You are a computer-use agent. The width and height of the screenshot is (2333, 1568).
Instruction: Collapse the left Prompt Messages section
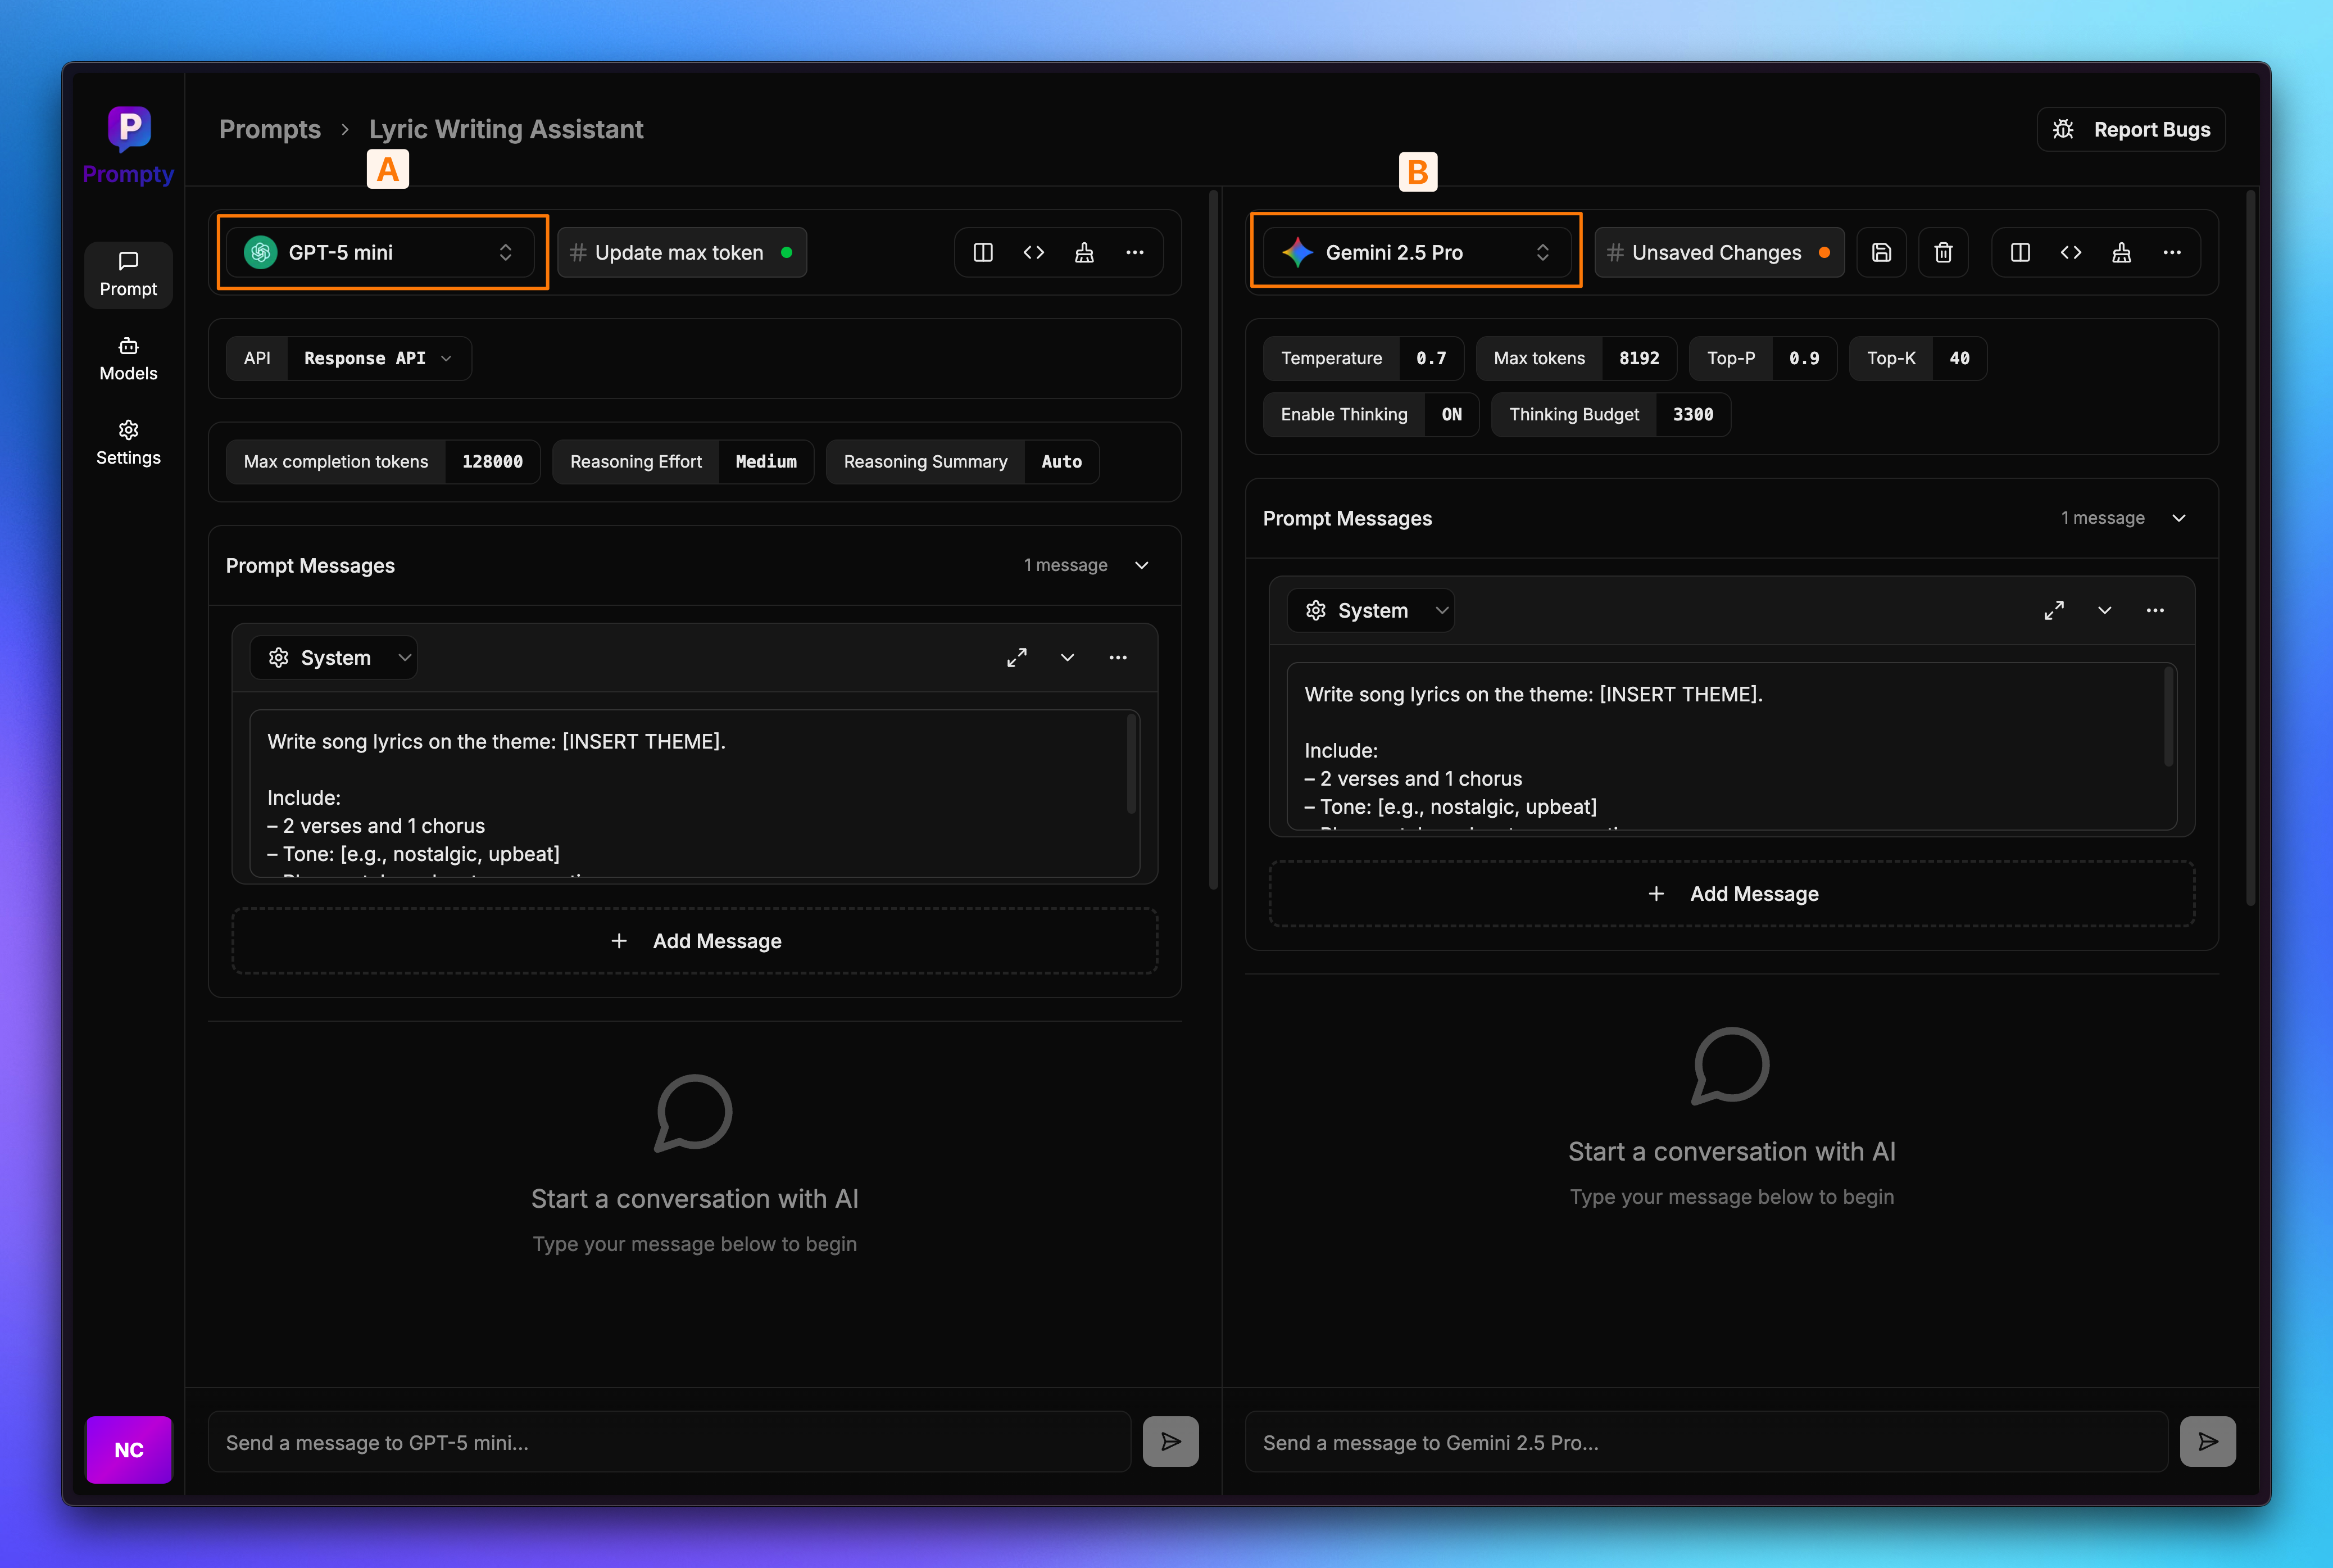pyautogui.click(x=1142, y=566)
